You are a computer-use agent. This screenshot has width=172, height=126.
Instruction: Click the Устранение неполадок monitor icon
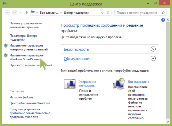[x=70, y=84]
